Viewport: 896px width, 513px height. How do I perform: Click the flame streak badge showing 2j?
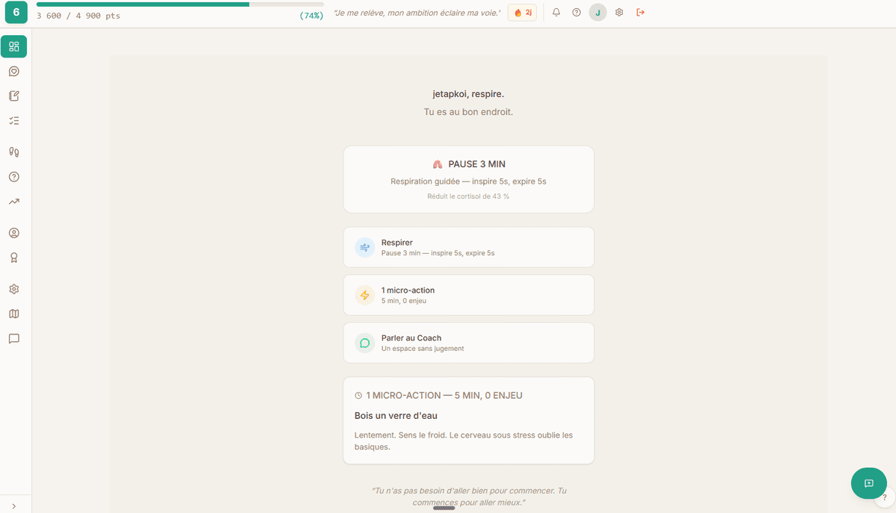pyautogui.click(x=522, y=12)
